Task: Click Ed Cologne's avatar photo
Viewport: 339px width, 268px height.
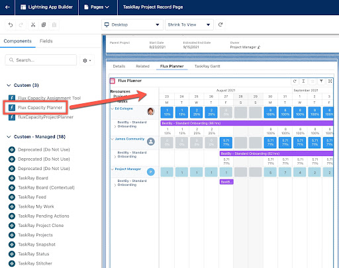Action: (x=151, y=111)
